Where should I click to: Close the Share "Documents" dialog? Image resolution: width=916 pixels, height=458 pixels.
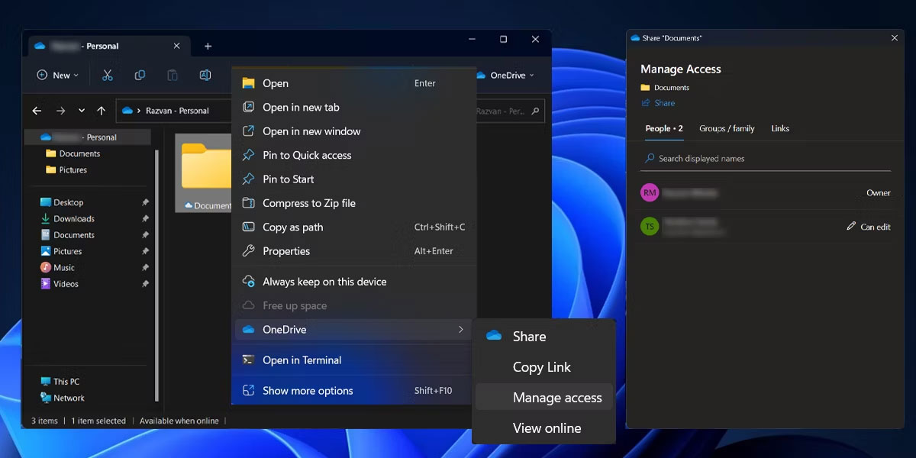pyautogui.click(x=895, y=37)
